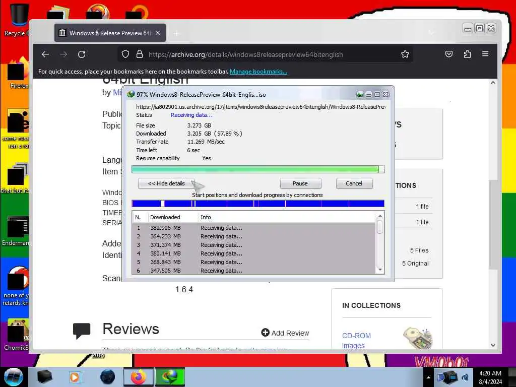Image resolution: width=516 pixels, height=387 pixels.
Task: Open the Windows Start menu
Action: pyautogui.click(x=13, y=377)
